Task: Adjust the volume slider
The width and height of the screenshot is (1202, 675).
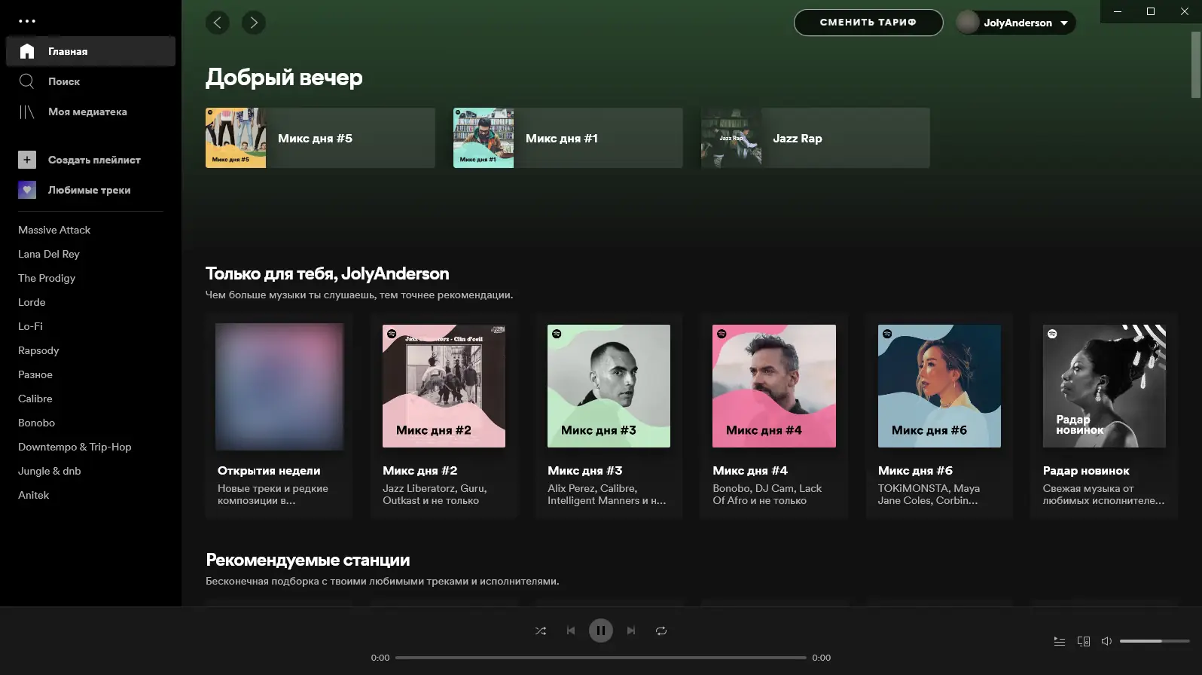Action: point(1155,641)
